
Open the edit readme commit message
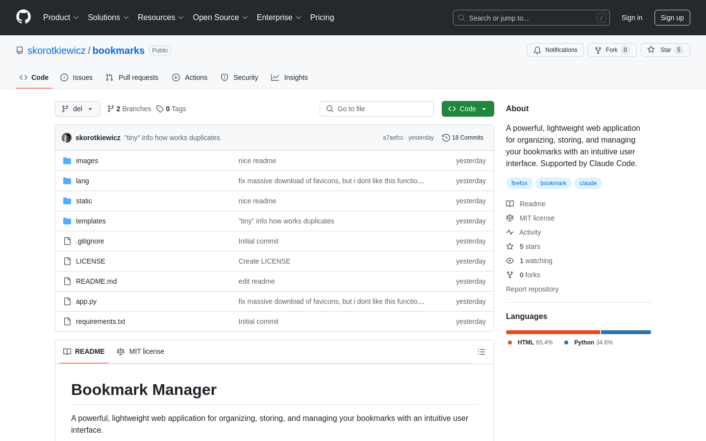[256, 281]
